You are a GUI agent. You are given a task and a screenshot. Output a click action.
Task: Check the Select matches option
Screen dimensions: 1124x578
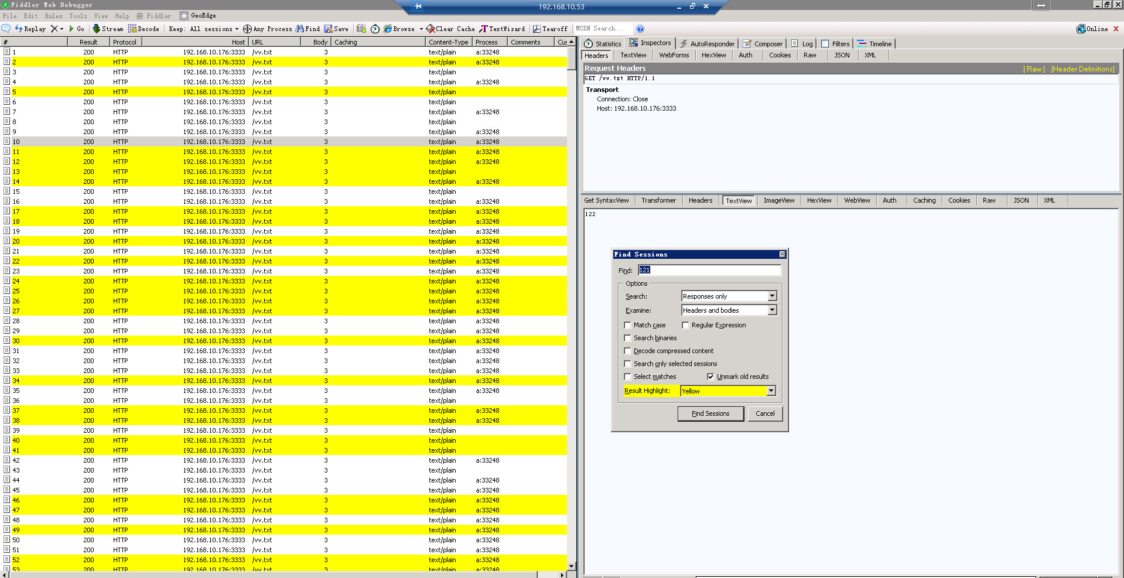click(627, 377)
